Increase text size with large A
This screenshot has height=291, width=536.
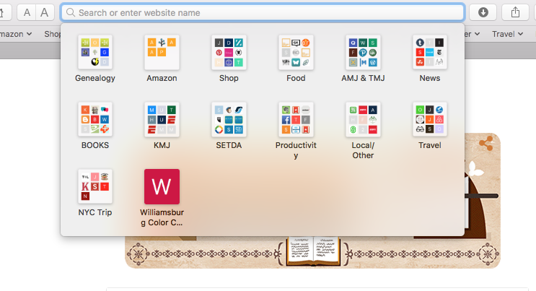coord(45,13)
